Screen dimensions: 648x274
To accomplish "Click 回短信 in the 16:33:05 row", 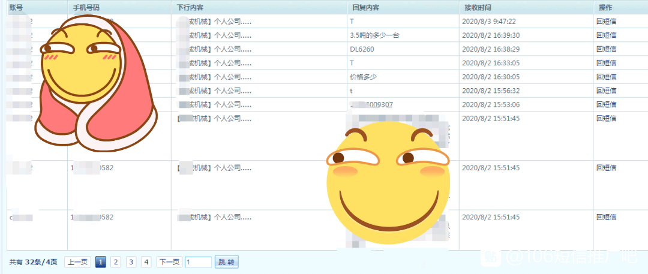I will [606, 63].
